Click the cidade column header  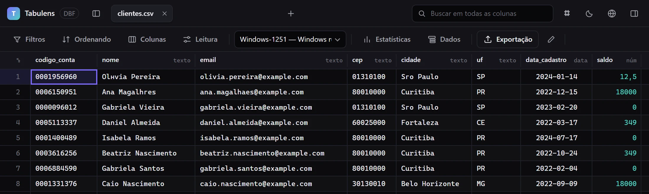(434, 60)
